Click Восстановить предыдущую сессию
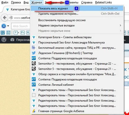The image size is (129, 115). pyautogui.click(x=77, y=20)
